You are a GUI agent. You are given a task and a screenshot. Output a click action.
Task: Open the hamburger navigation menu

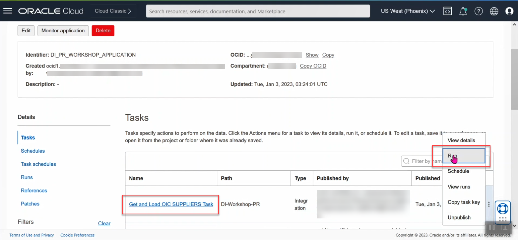tap(8, 11)
